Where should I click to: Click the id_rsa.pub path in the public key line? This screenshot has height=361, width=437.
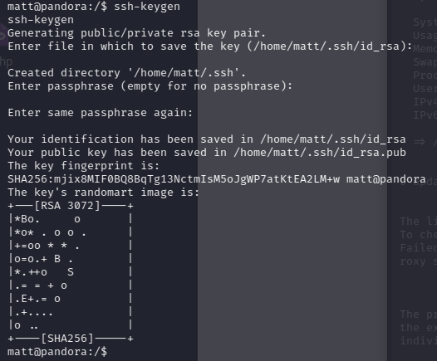point(320,153)
